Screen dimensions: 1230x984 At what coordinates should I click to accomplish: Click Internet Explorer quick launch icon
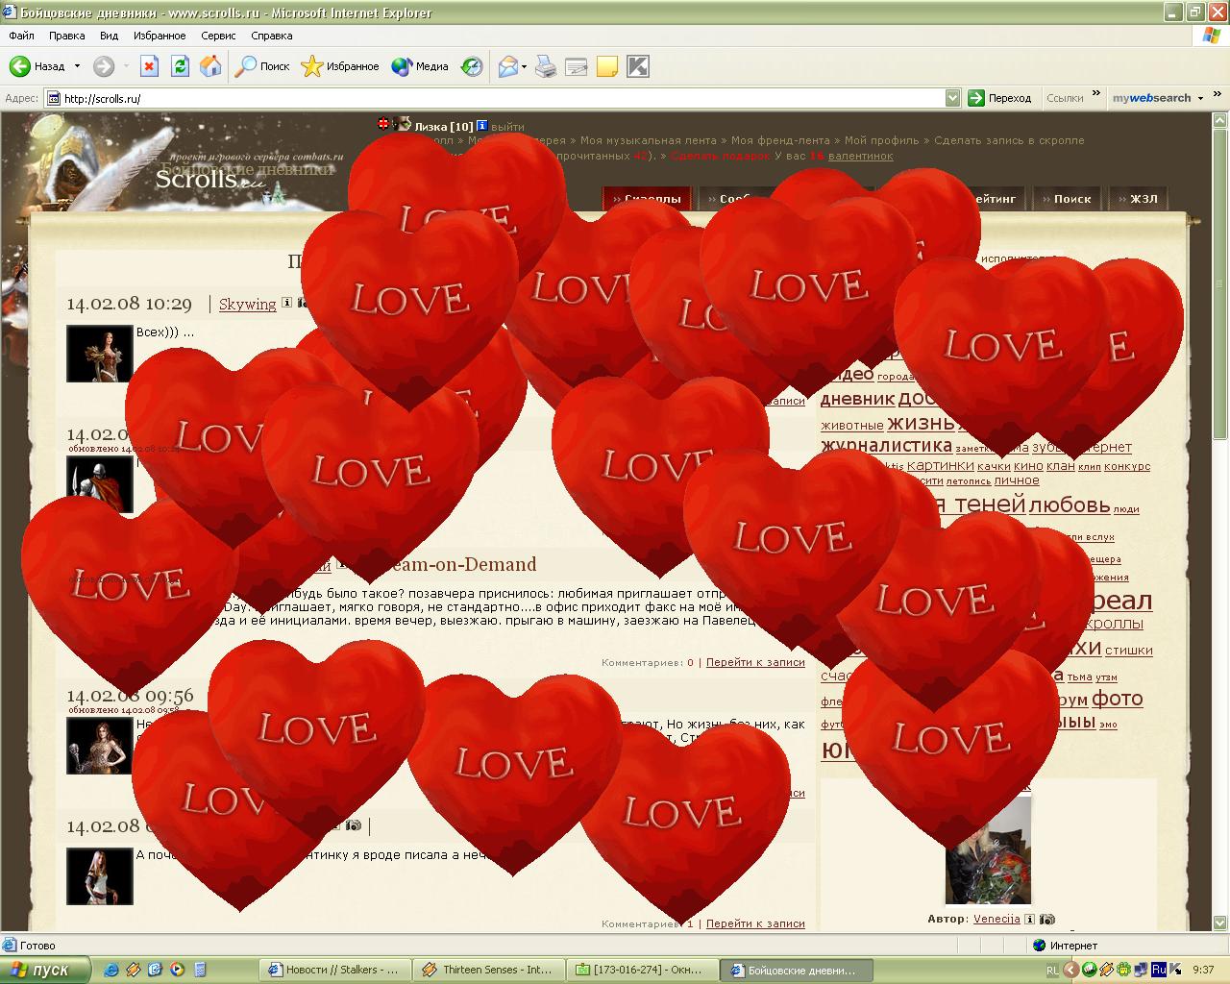(111, 970)
